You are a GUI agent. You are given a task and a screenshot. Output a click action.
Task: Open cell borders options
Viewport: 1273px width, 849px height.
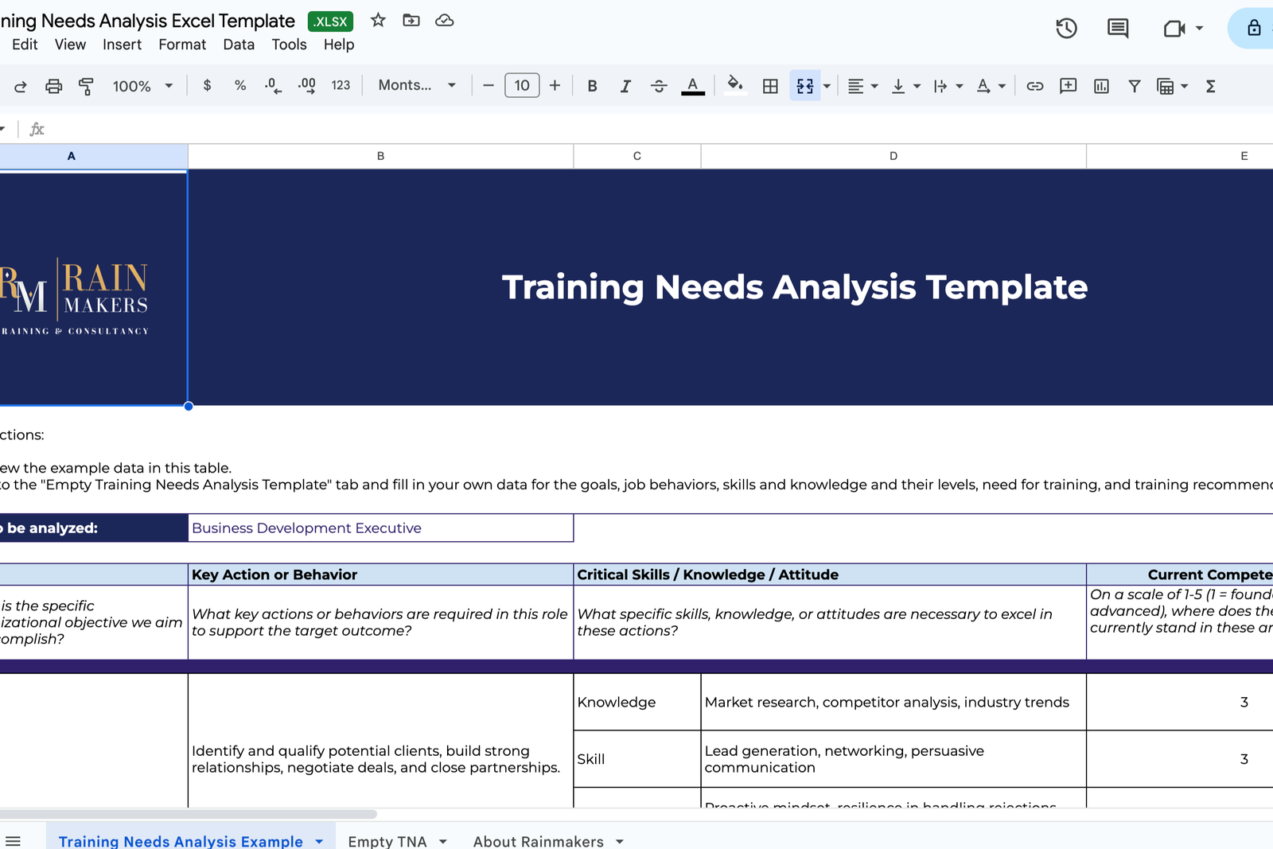coord(770,86)
